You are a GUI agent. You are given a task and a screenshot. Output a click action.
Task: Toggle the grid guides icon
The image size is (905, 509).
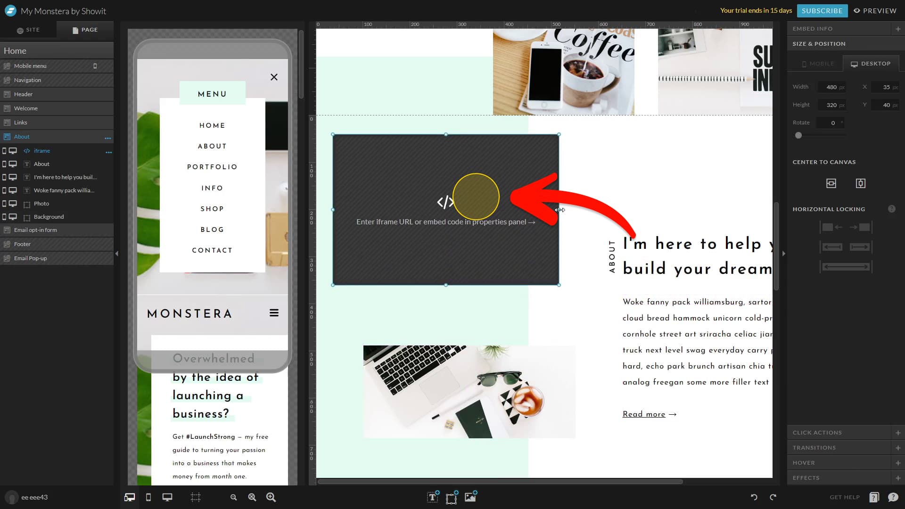click(196, 497)
